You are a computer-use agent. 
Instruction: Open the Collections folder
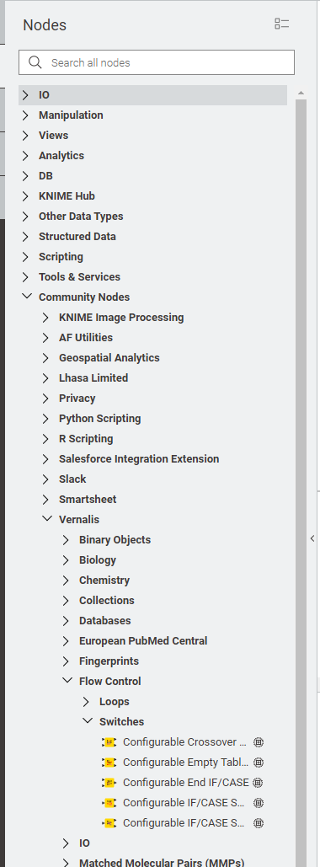(x=107, y=601)
